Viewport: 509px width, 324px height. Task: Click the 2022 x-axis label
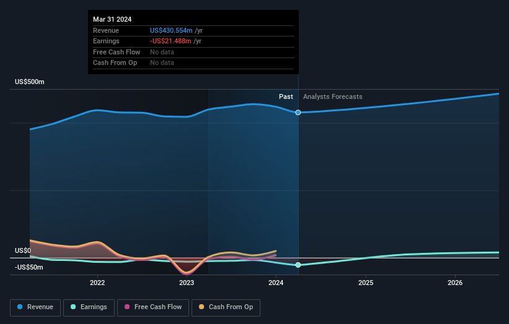[97, 283]
